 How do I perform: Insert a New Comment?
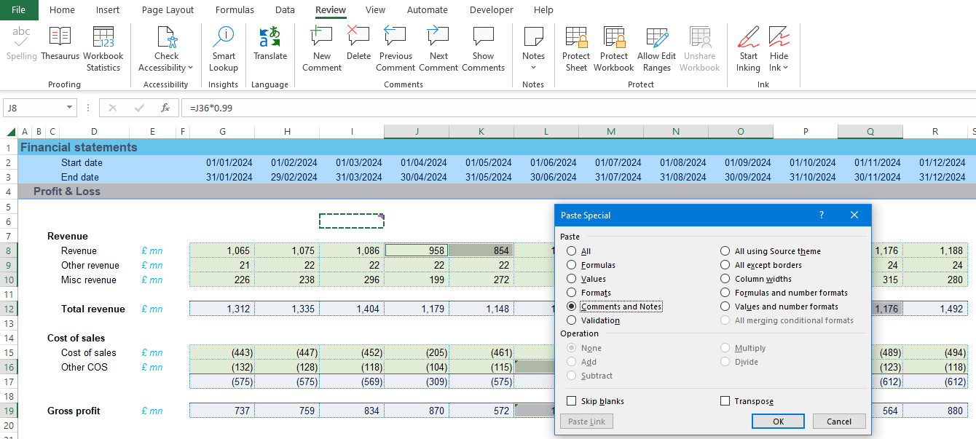pyautogui.click(x=321, y=44)
